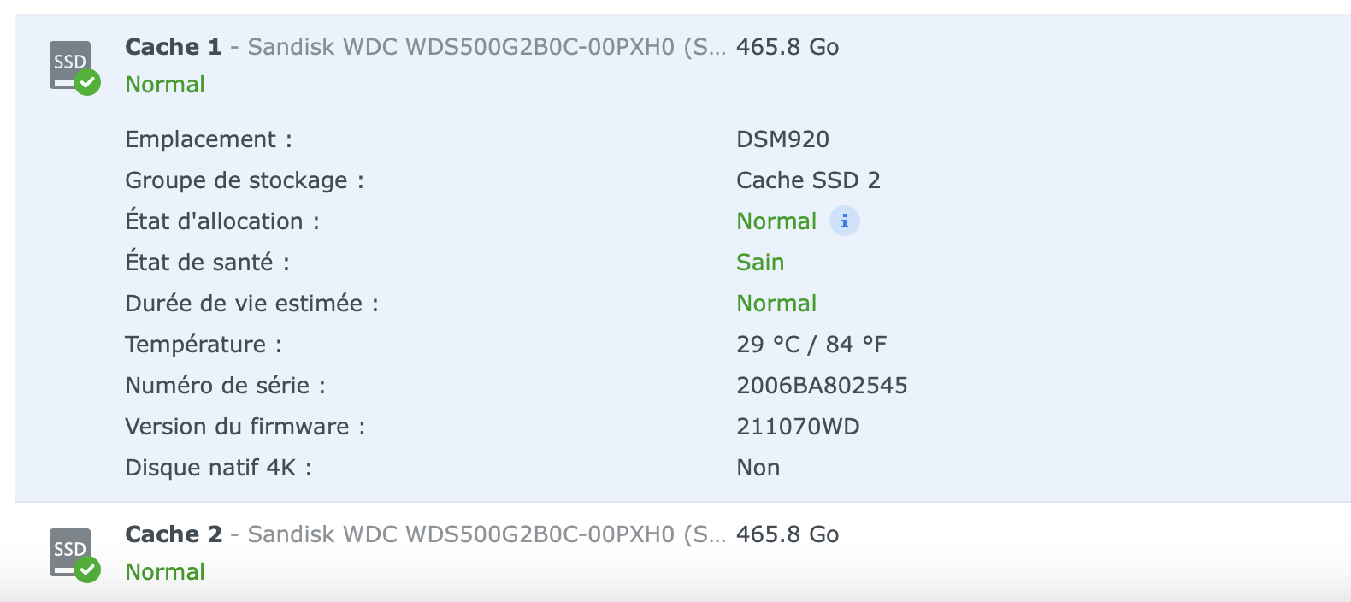Click the Disque natif 4K Non value
The width and height of the screenshot is (1351, 602).
point(758,468)
